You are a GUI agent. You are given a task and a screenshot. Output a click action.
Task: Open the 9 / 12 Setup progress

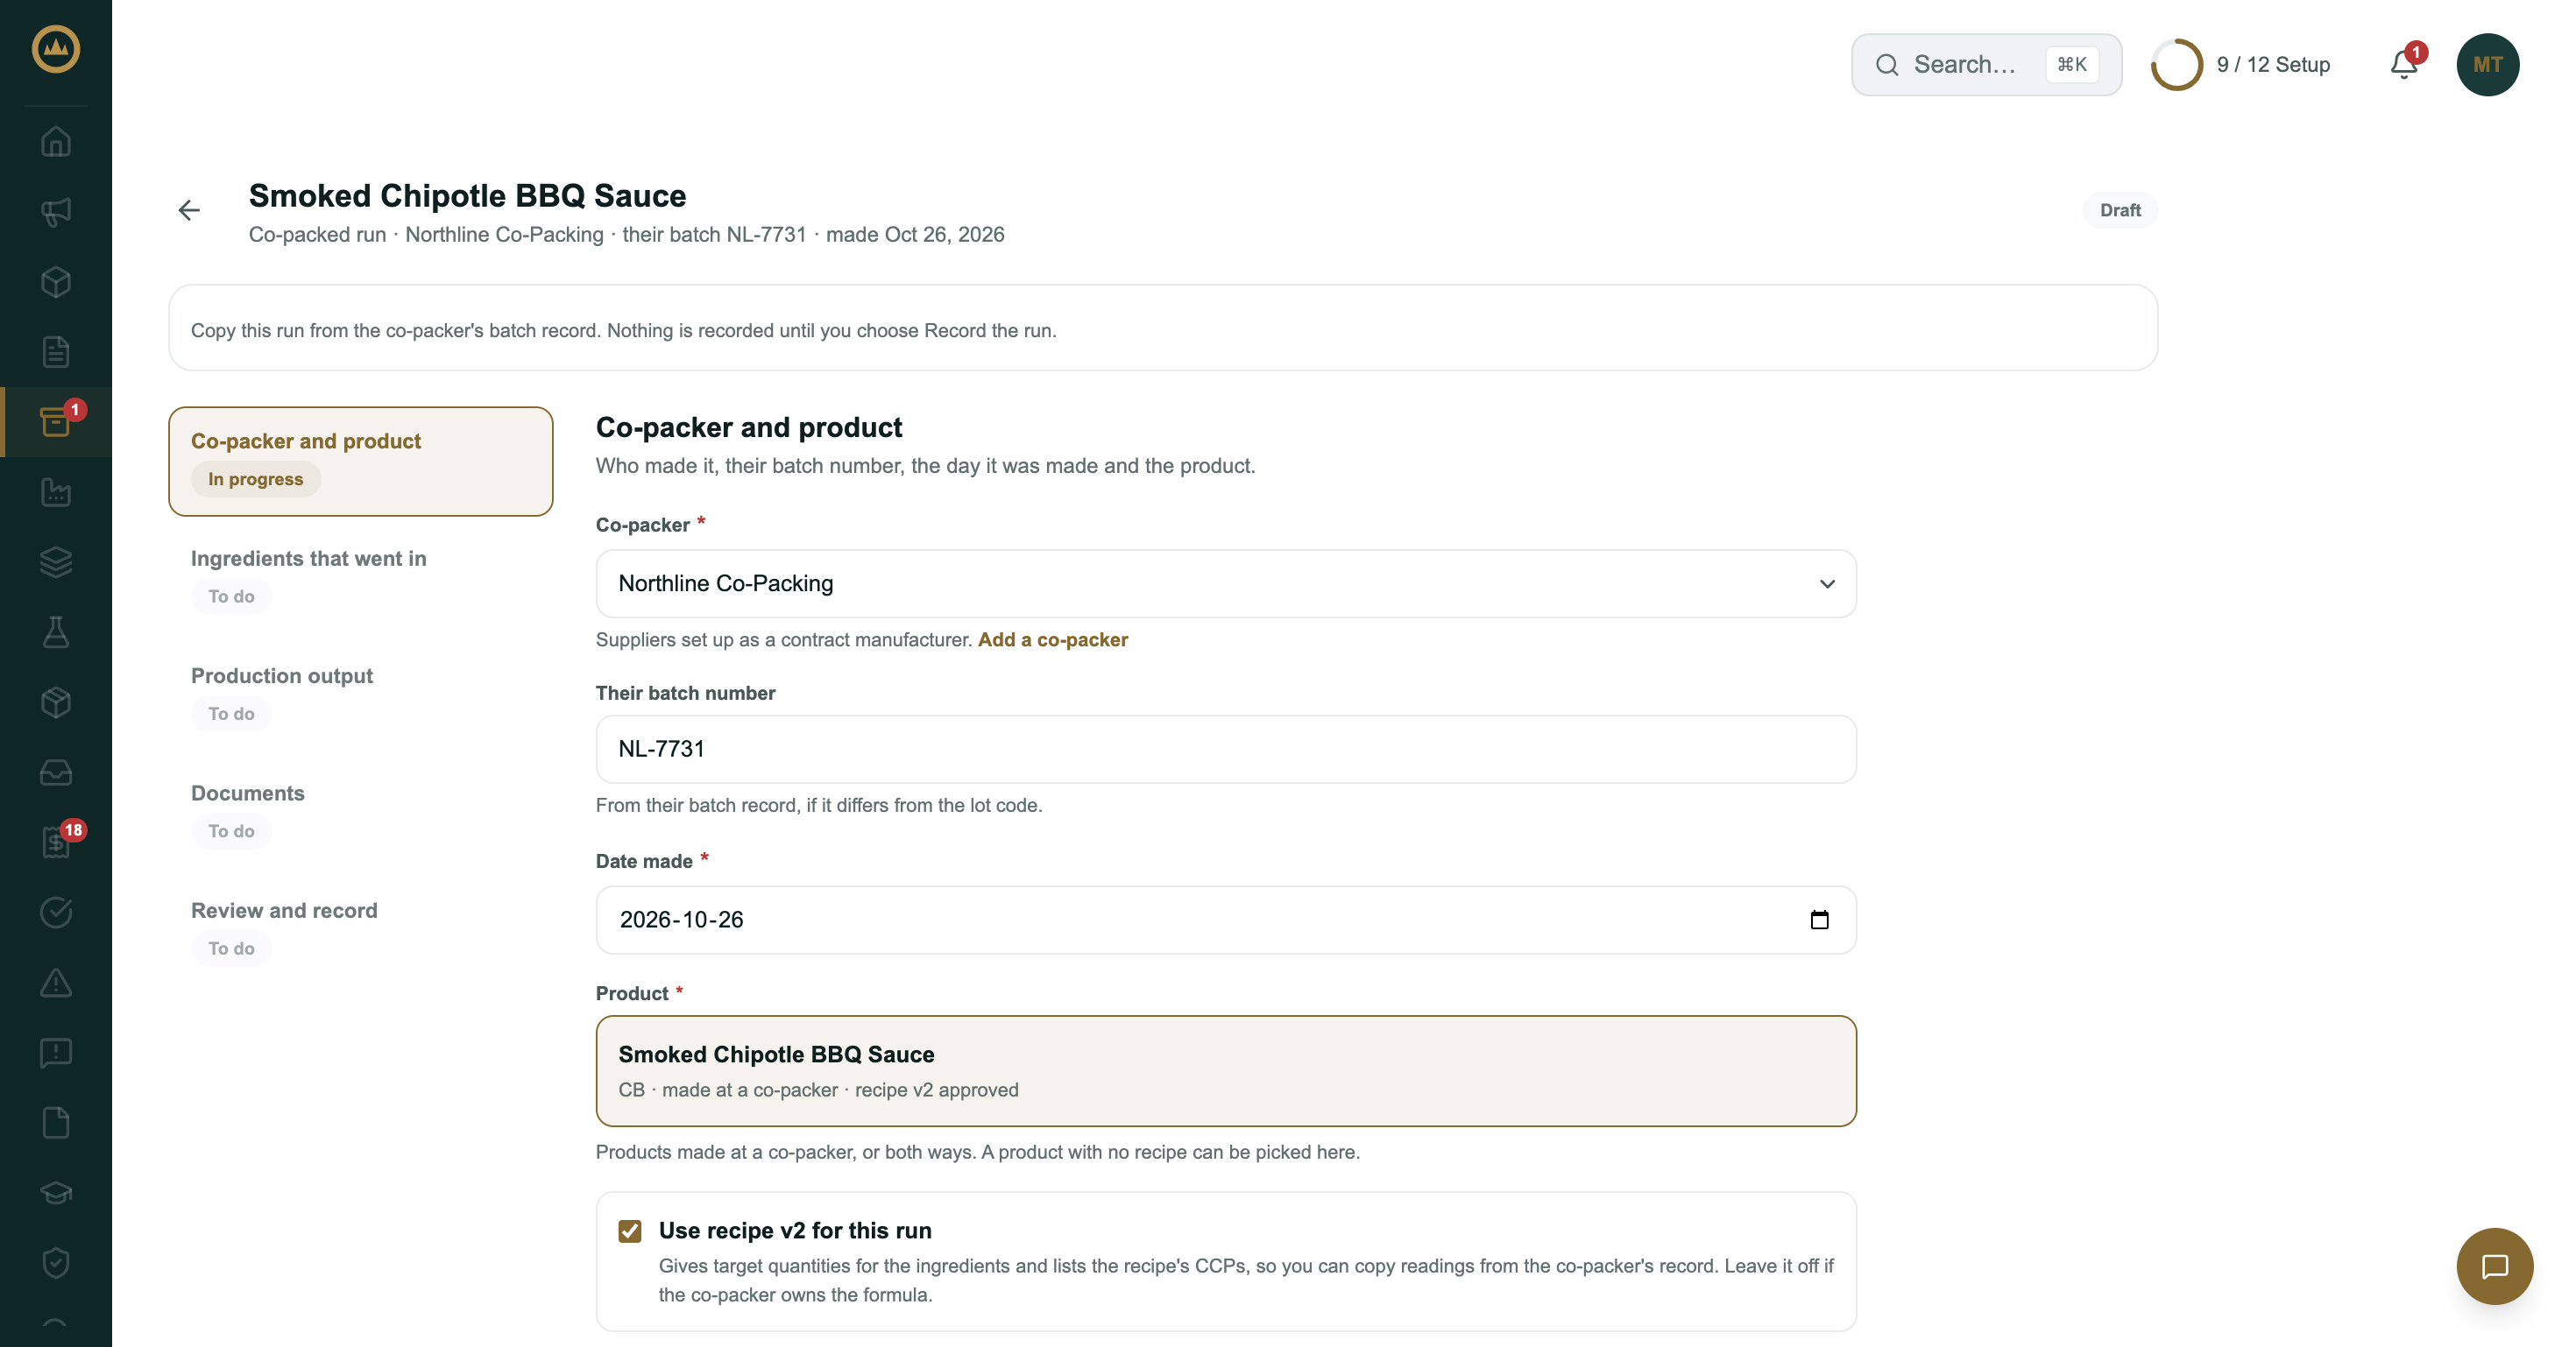2240,65
